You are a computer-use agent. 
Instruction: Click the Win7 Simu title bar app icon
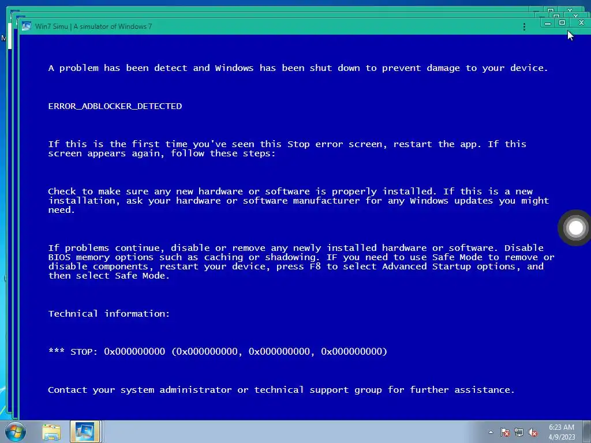(x=26, y=26)
